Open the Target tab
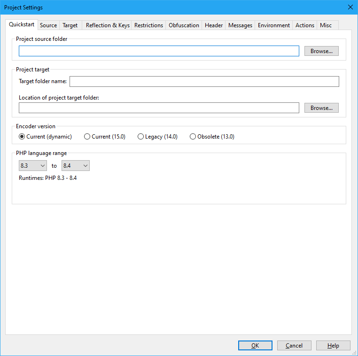Screen dimensions: 358x356 [x=70, y=25]
